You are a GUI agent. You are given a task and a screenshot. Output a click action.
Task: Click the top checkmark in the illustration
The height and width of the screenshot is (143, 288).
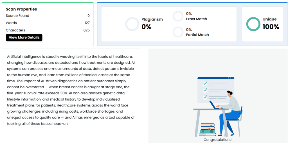point(205,83)
